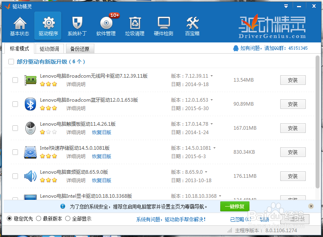Click the 10+ badge on 软件管理
The height and width of the screenshot is (237, 323).
114,15
